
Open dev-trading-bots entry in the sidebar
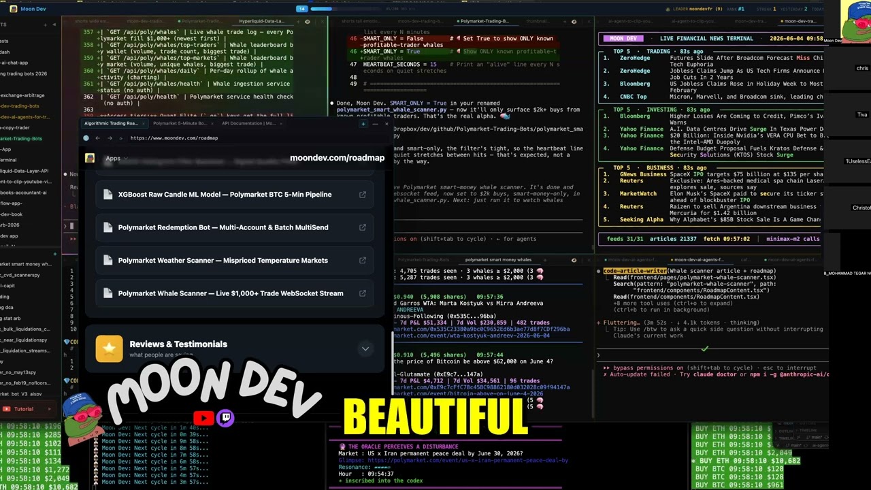point(20,106)
